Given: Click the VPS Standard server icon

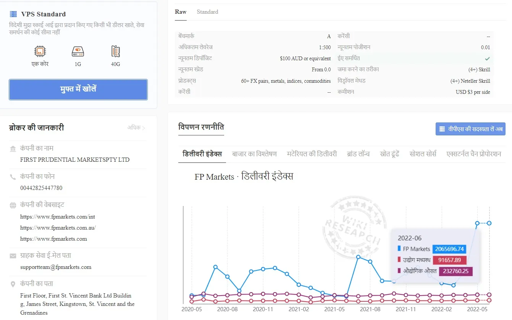Looking at the screenshot, I should [x=13, y=14].
